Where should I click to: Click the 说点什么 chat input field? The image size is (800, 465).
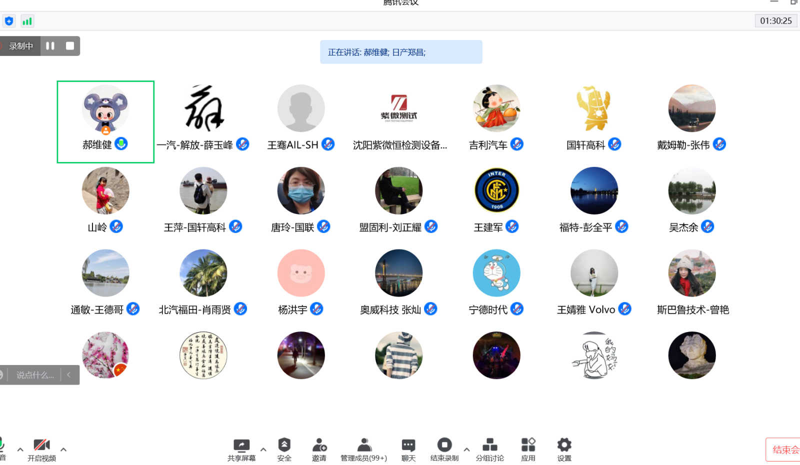click(x=35, y=374)
